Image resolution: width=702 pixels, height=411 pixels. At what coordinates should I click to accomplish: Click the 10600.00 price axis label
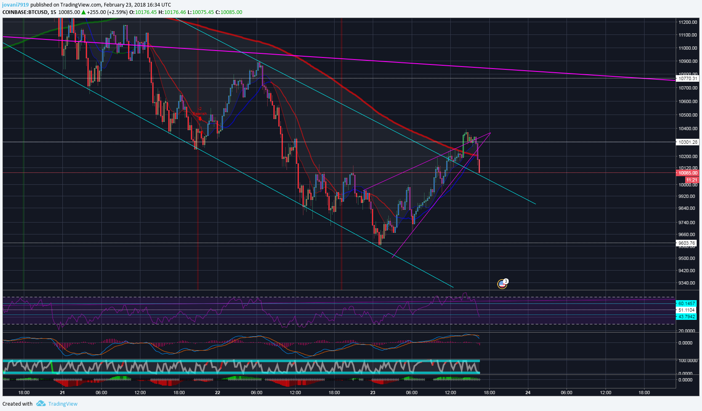pyautogui.click(x=688, y=101)
